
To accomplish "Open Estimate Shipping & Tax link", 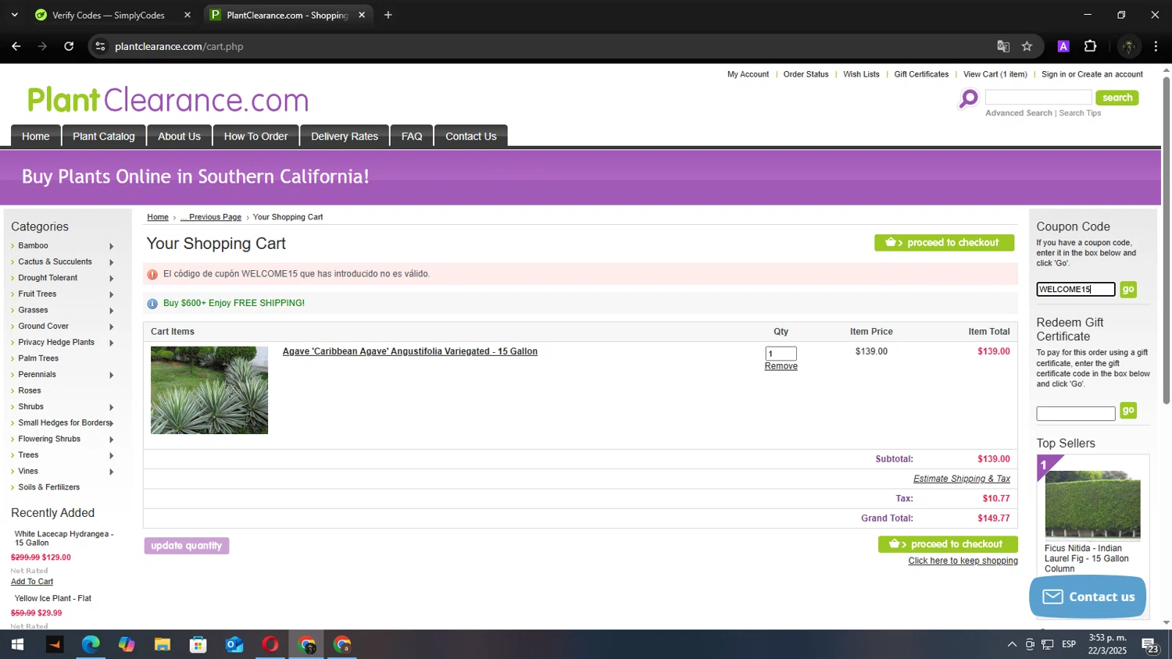I will click(x=962, y=479).
